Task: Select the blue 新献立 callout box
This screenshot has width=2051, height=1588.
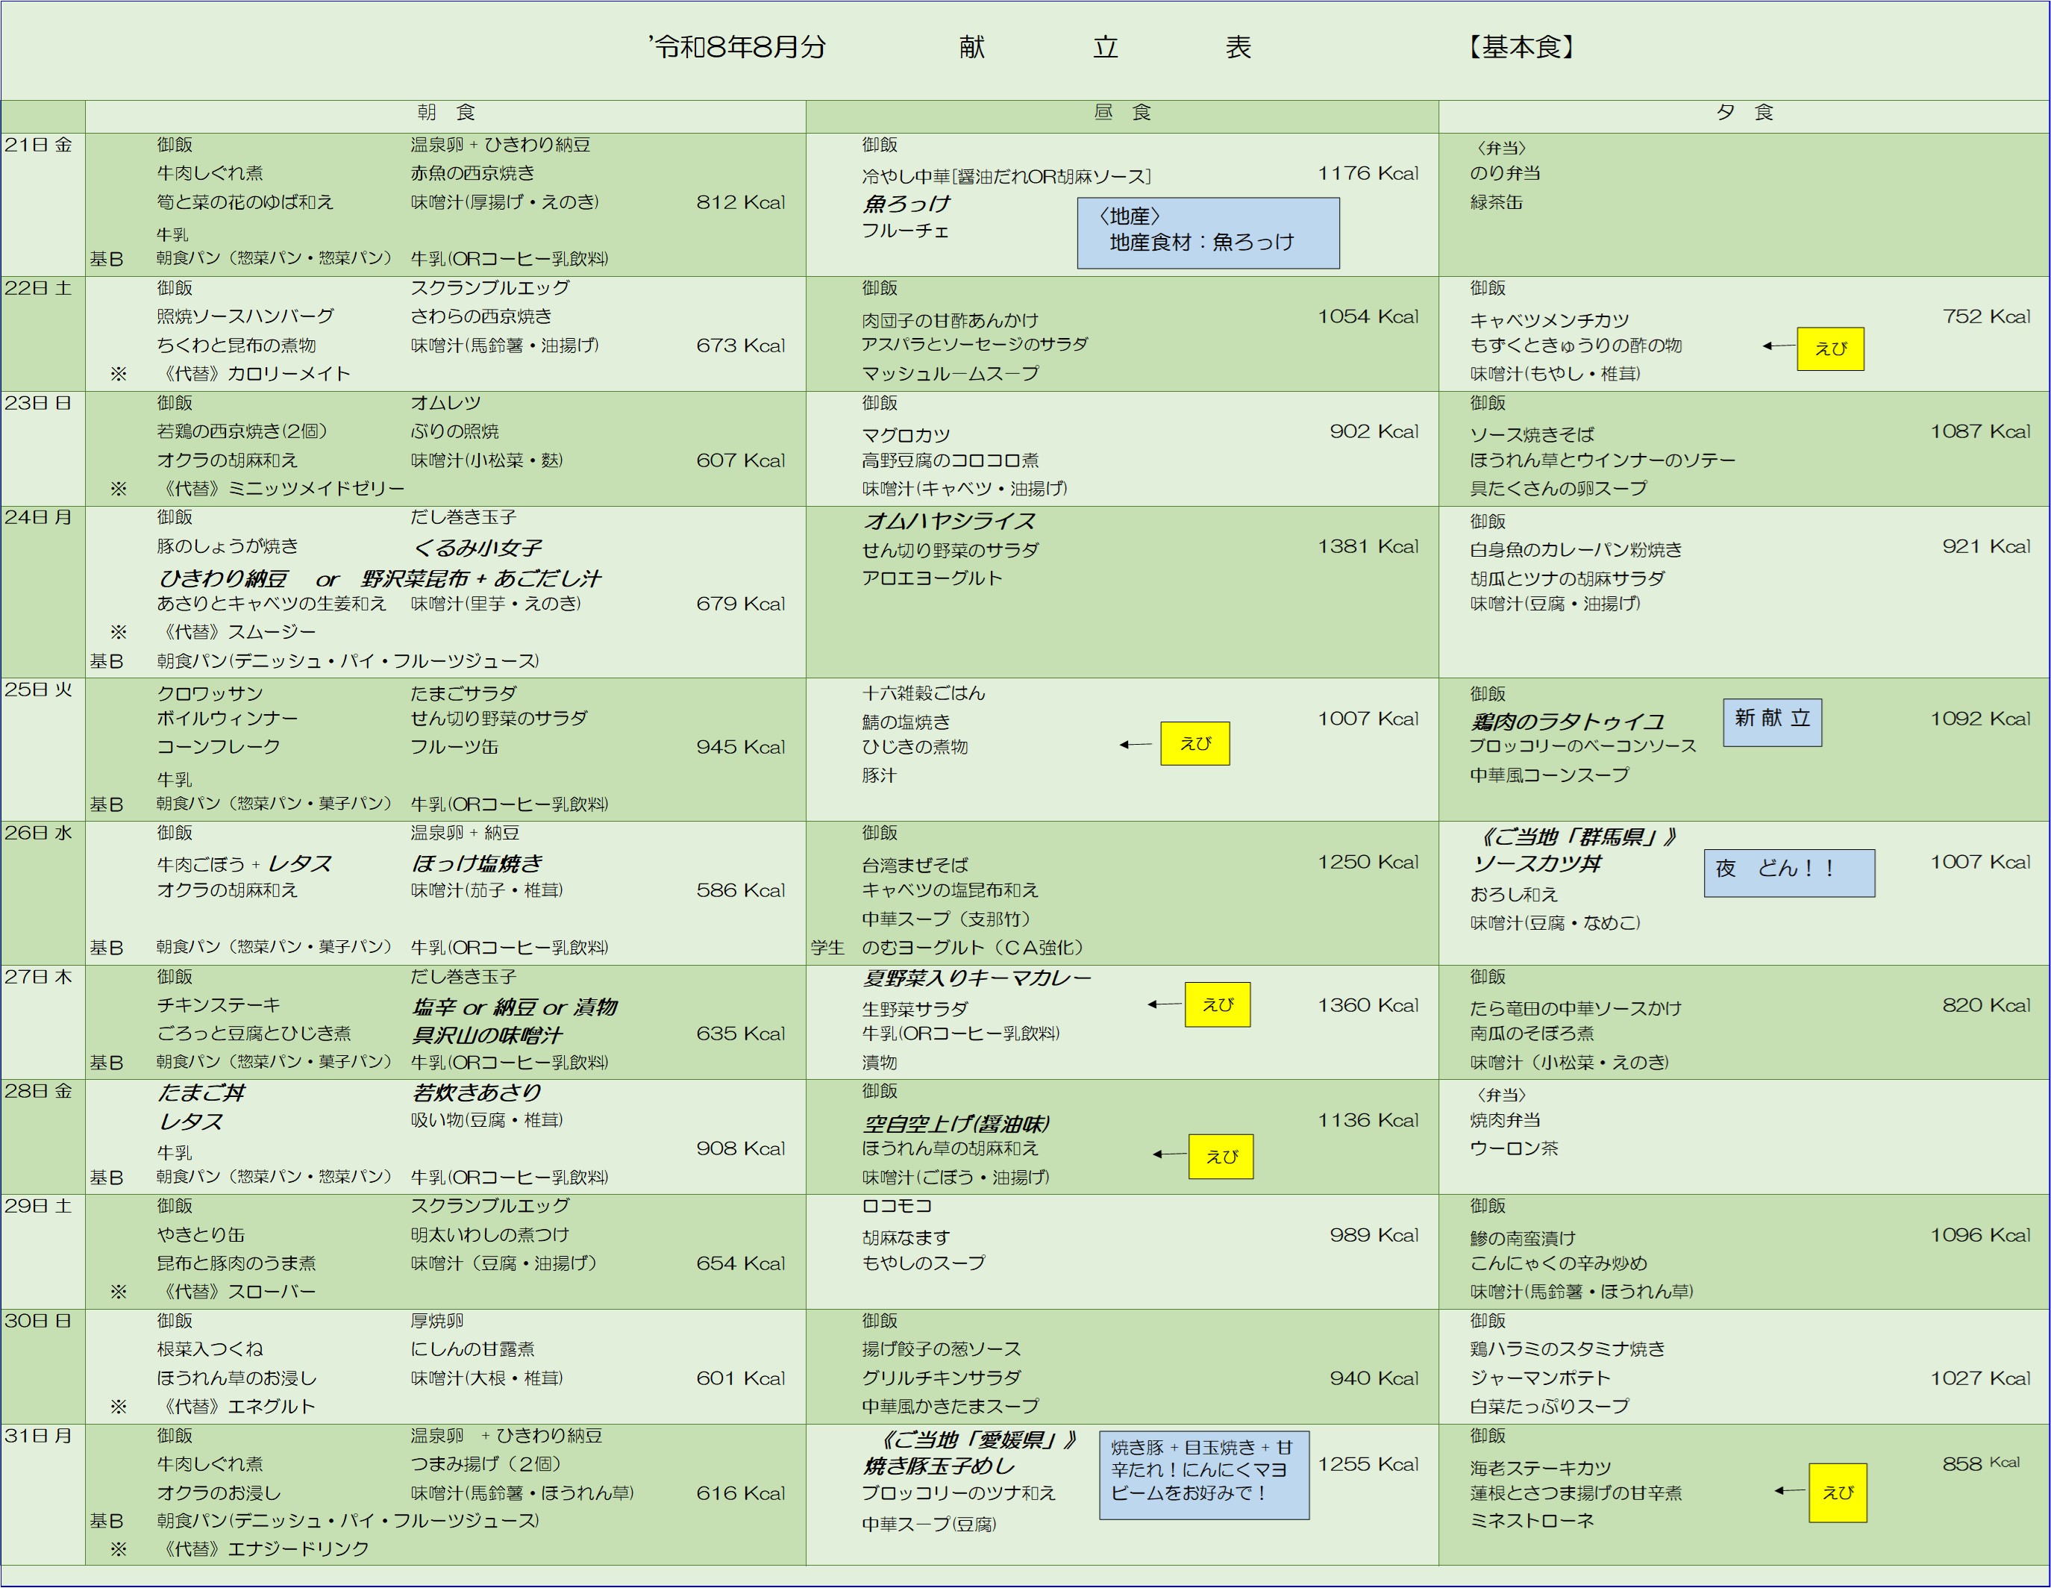Action: click(x=1772, y=722)
